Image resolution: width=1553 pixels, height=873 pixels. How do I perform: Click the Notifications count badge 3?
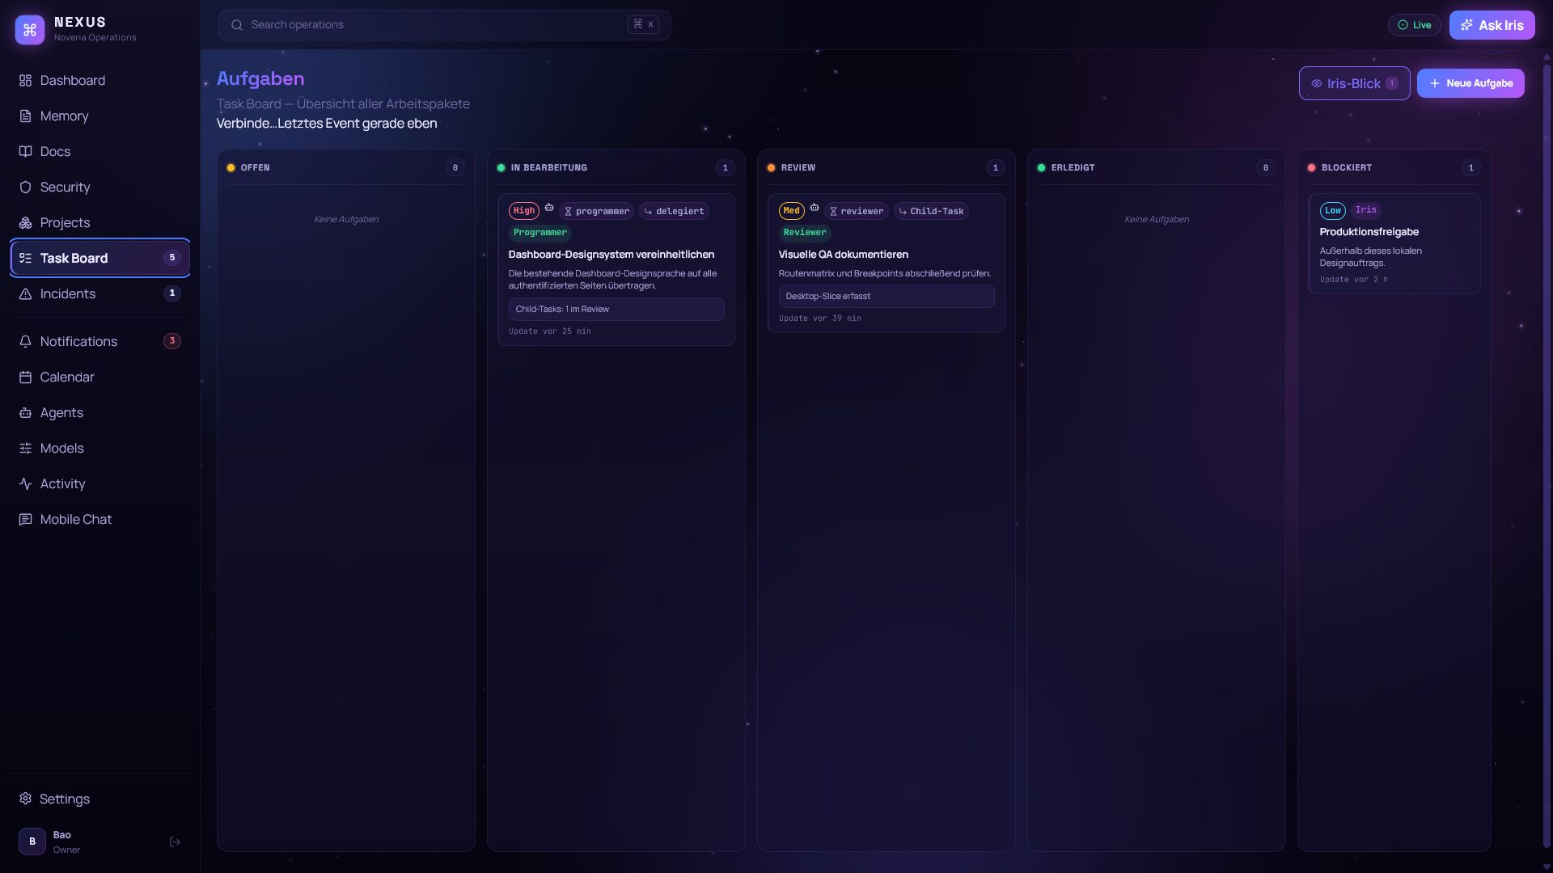pos(171,341)
